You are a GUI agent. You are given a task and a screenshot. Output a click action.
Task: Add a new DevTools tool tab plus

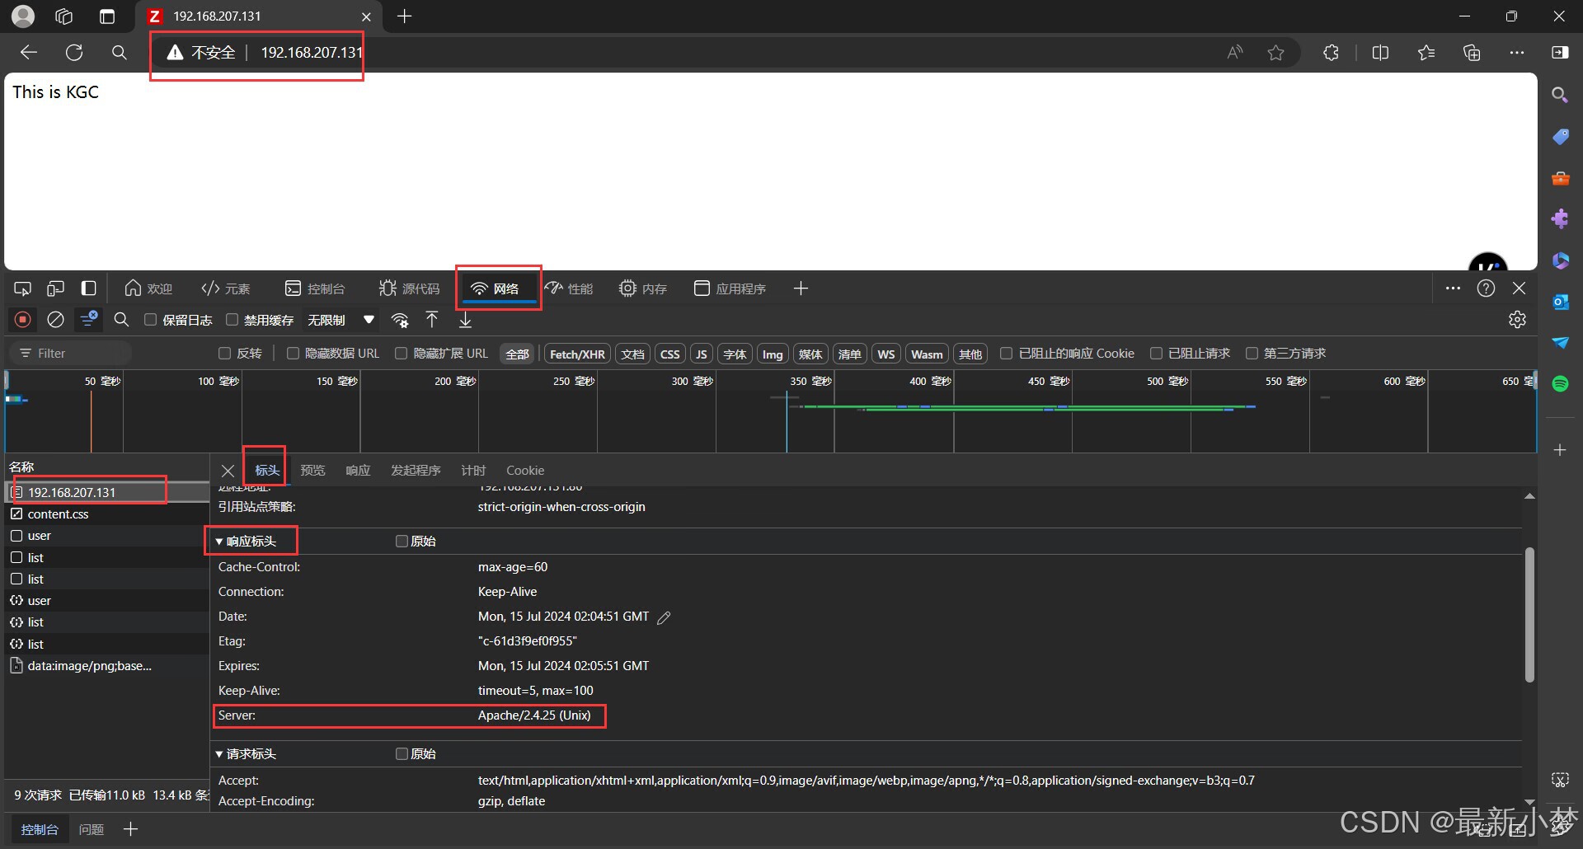(x=801, y=288)
